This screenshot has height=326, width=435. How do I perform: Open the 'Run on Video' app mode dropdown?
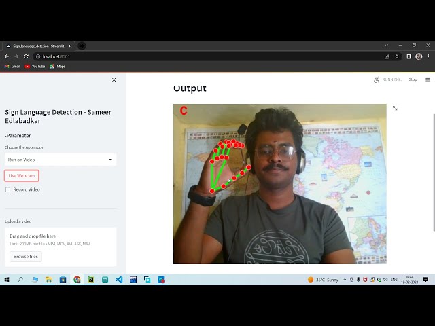(60, 160)
